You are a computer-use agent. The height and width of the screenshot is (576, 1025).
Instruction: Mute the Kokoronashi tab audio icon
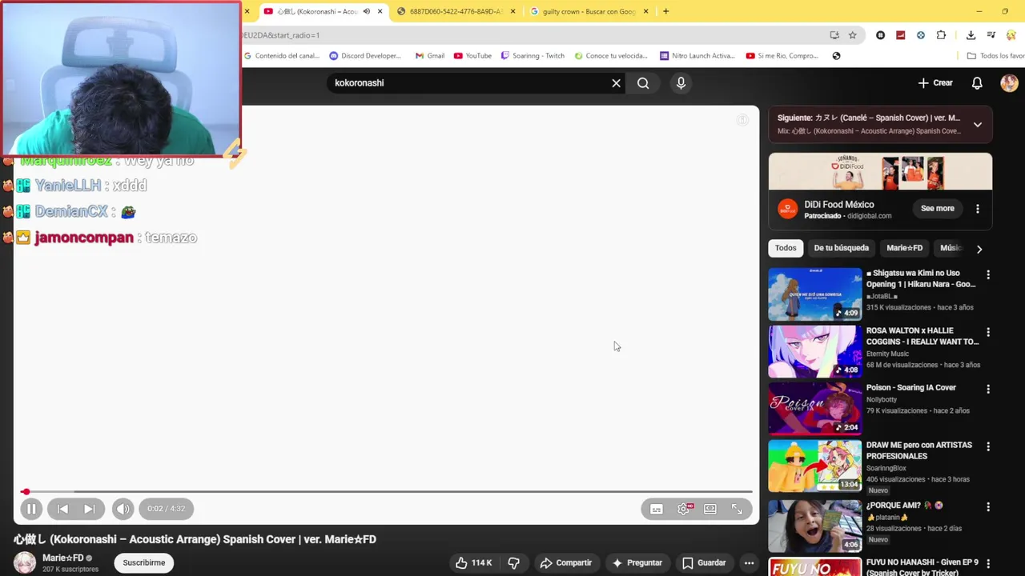[367, 11]
